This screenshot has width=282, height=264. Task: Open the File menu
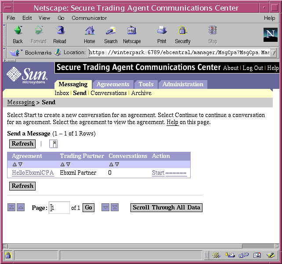tap(11, 18)
